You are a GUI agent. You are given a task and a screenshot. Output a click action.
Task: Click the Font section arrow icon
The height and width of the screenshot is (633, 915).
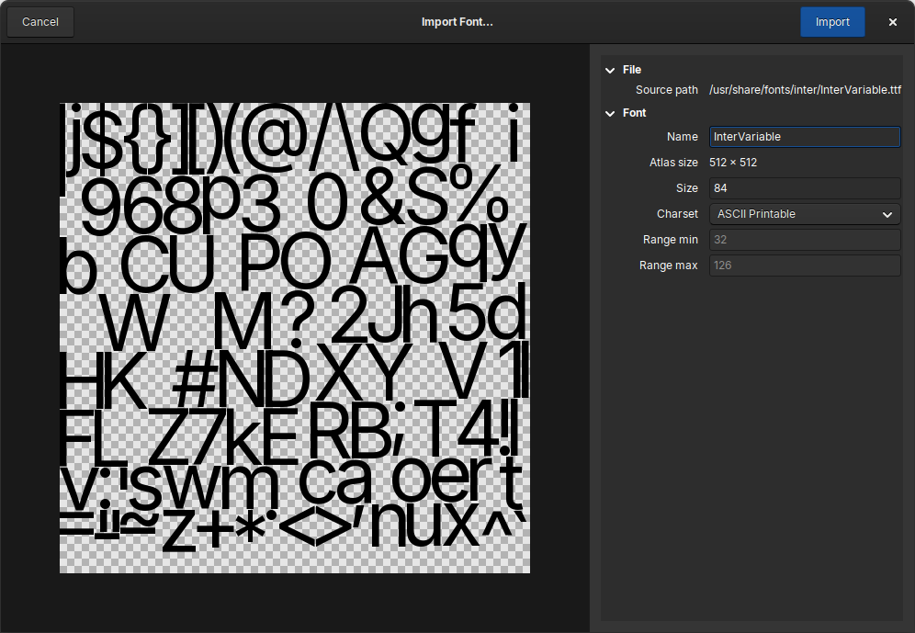click(610, 113)
